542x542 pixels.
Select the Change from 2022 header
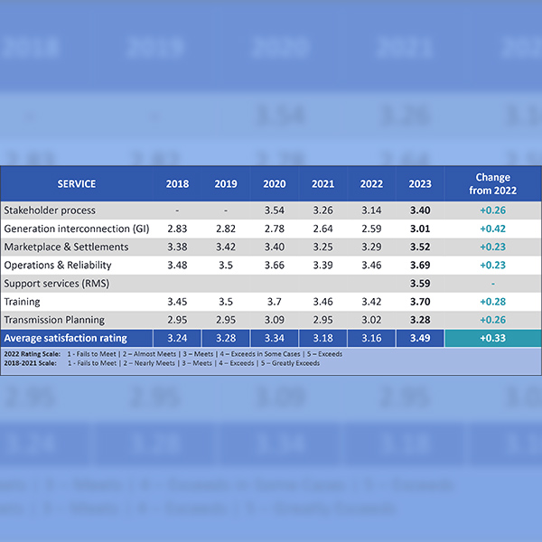point(492,184)
